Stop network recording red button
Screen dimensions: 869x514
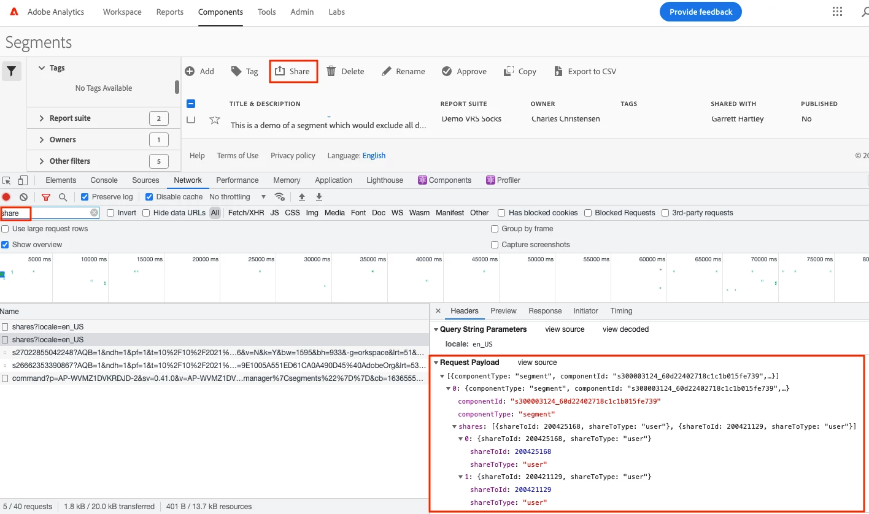click(x=6, y=197)
